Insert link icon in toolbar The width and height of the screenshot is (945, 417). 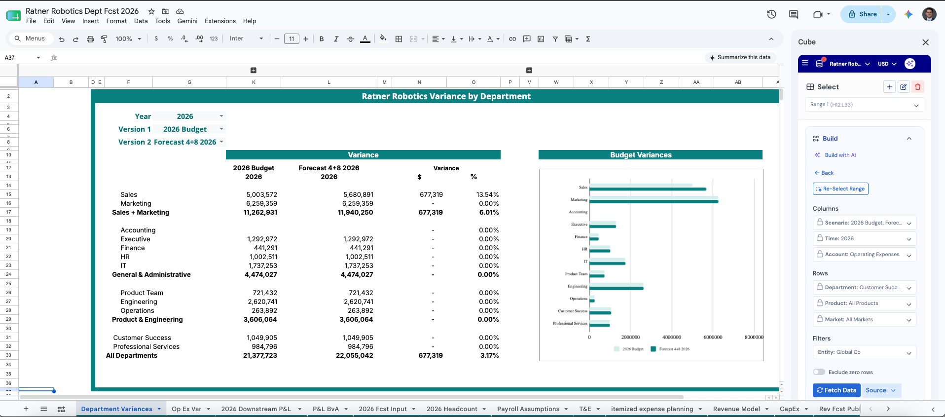tap(512, 39)
